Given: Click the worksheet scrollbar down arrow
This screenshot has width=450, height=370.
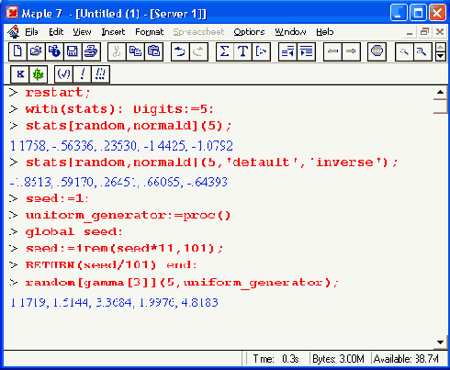Looking at the screenshot, I should click(x=440, y=342).
